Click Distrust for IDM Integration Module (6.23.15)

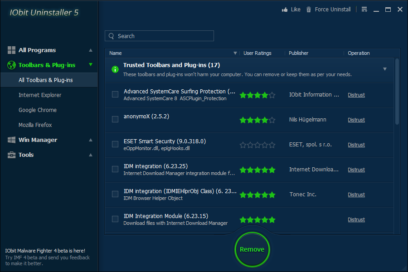[x=356, y=220]
